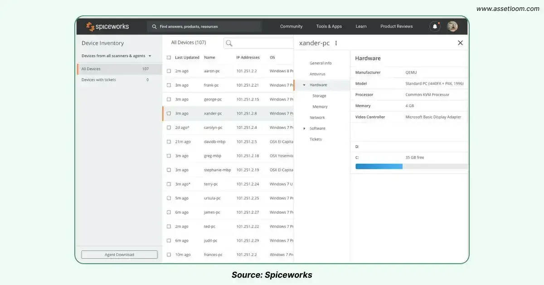Check the box for greg-mbp

[169, 156]
